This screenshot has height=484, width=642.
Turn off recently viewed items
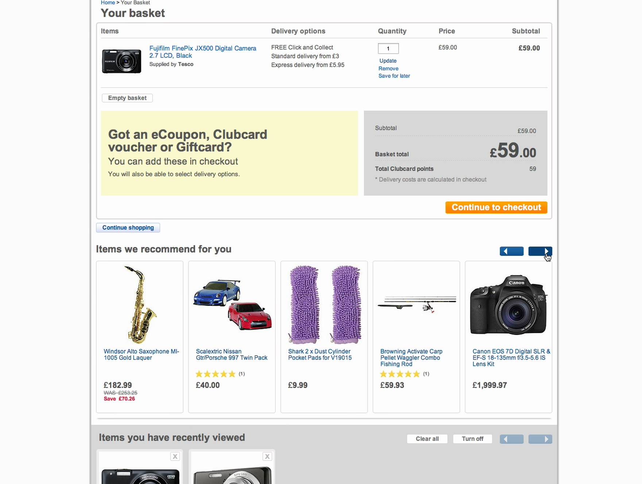coord(472,439)
